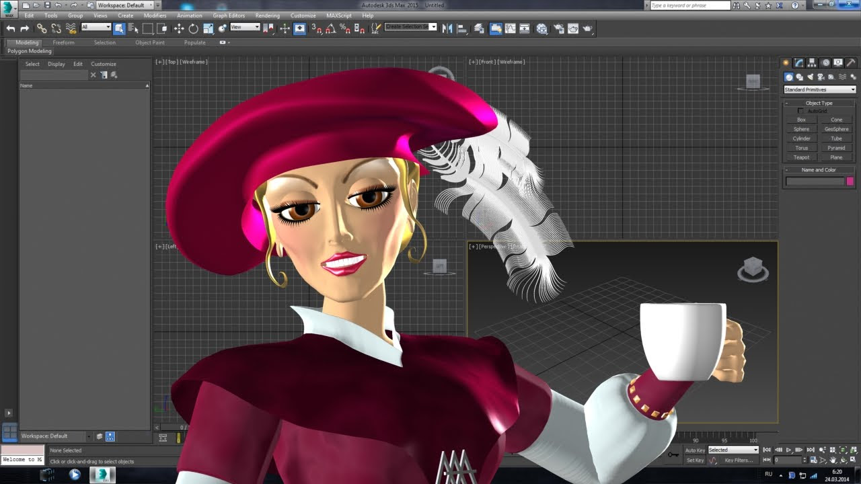861x484 pixels.
Task: Select the Select and Link tool
Action: tap(42, 28)
